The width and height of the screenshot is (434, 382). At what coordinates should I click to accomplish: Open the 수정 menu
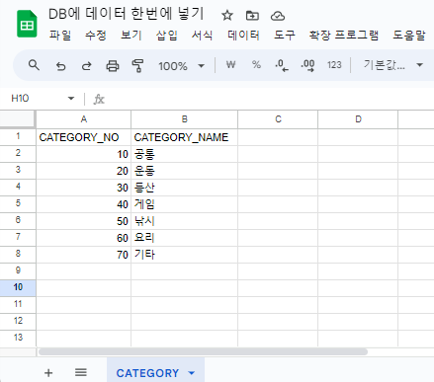96,35
